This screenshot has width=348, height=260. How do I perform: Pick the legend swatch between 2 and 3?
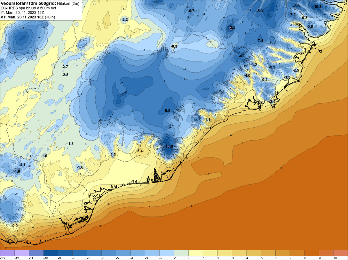point(225,253)
